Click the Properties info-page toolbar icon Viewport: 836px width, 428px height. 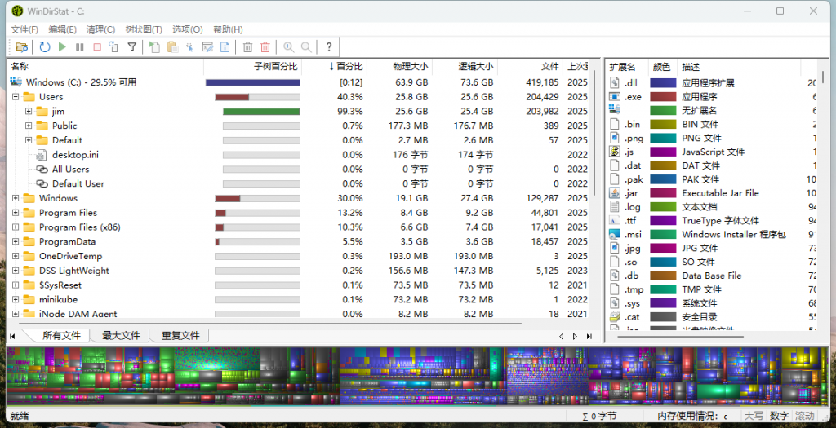[225, 46]
